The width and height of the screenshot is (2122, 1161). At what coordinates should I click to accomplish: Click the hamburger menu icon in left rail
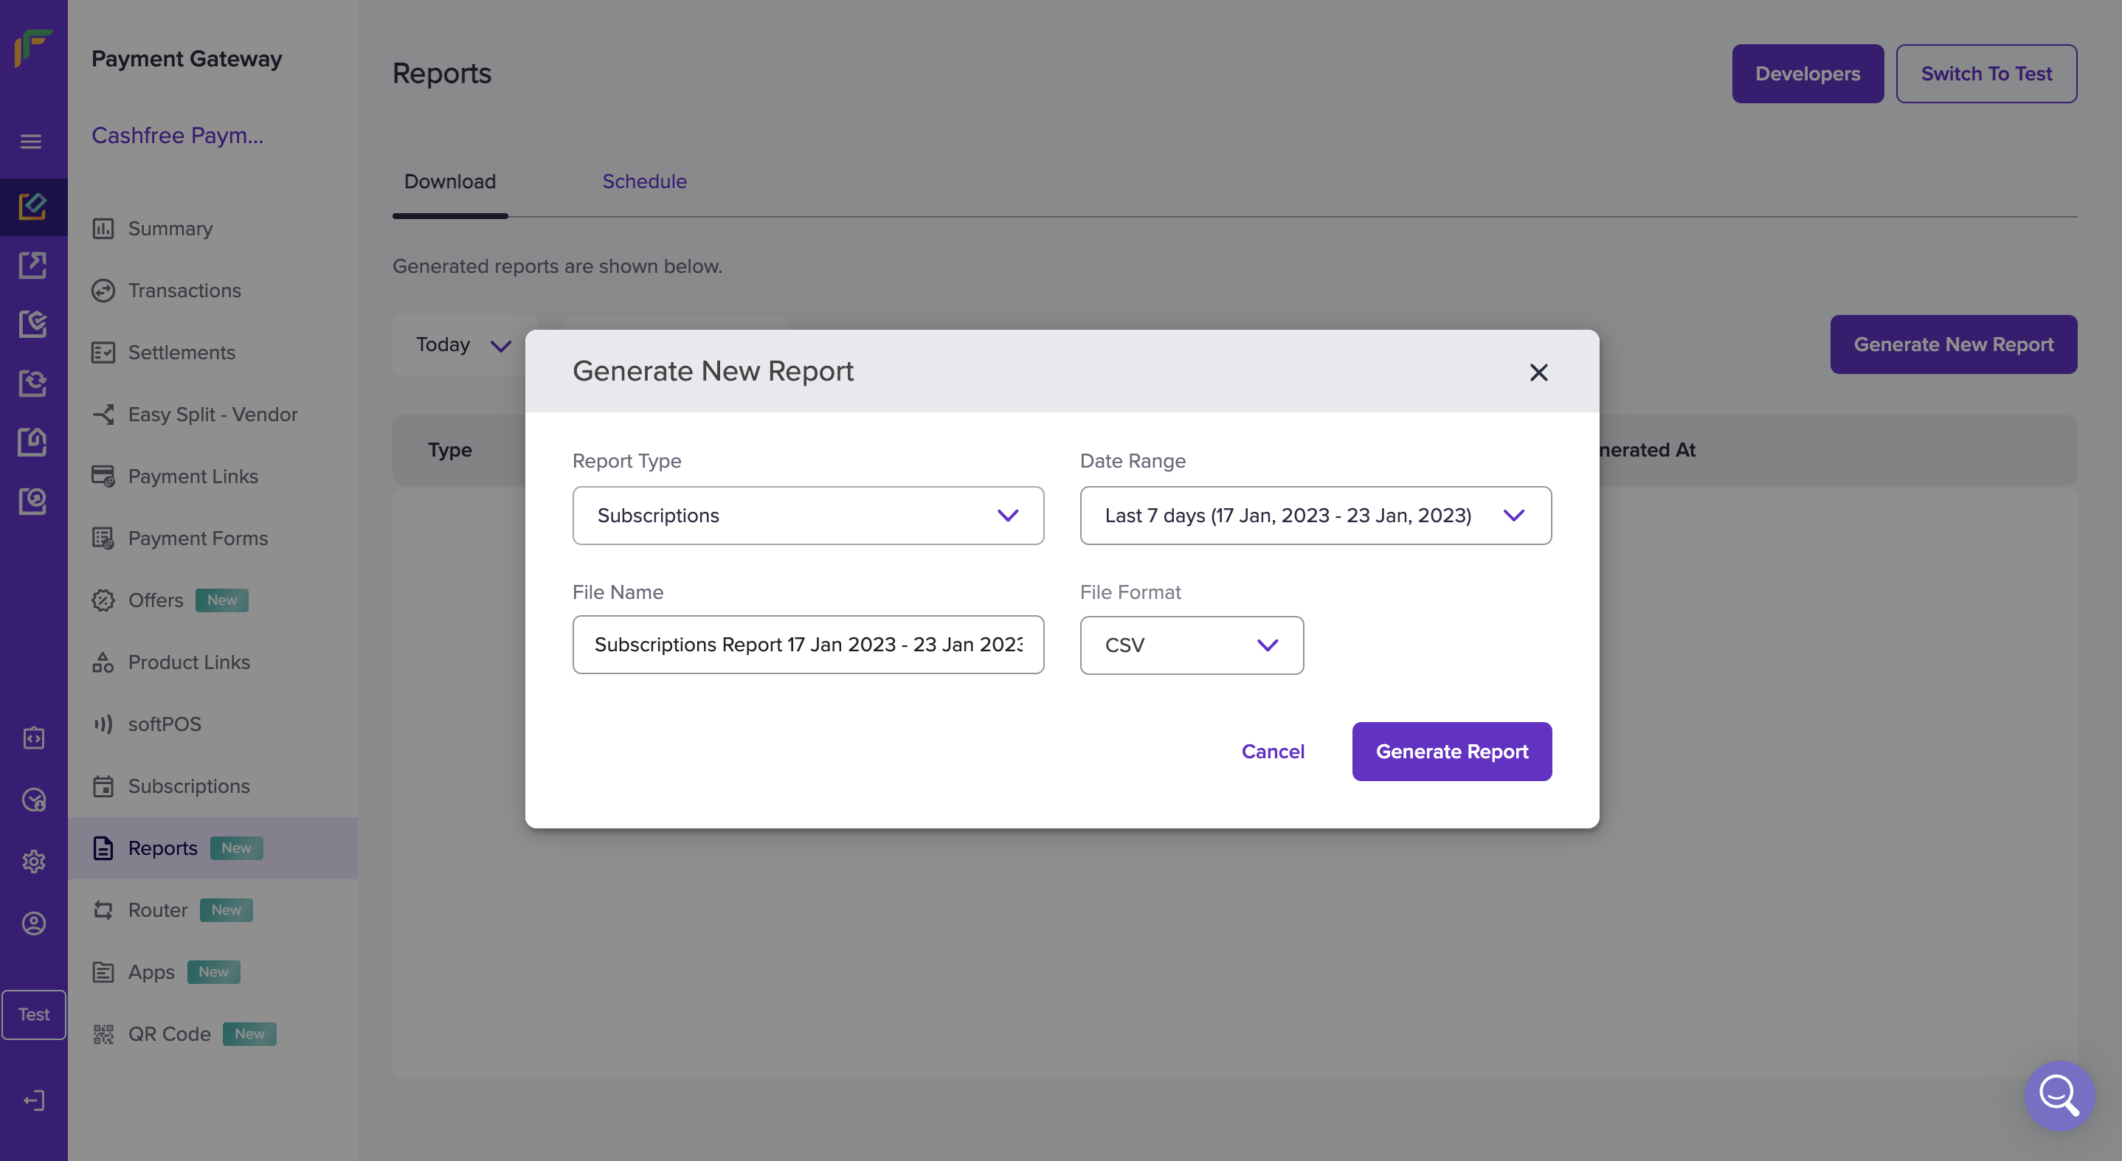(31, 142)
